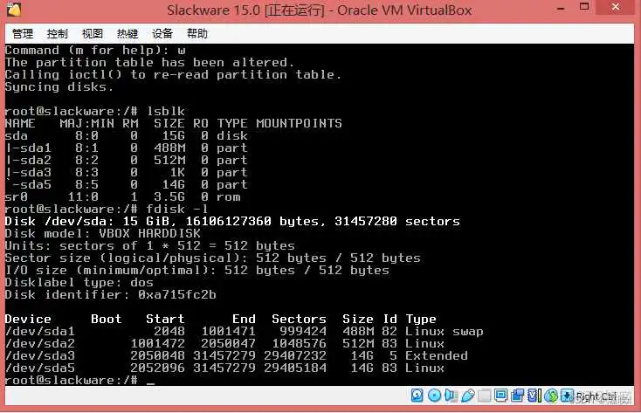Maximize the VirtualBox window
Screen dimensions: 641x413
click(x=584, y=7)
